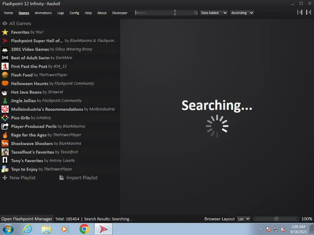Open the Developer tab
The width and height of the screenshot is (314, 235).
120,13
